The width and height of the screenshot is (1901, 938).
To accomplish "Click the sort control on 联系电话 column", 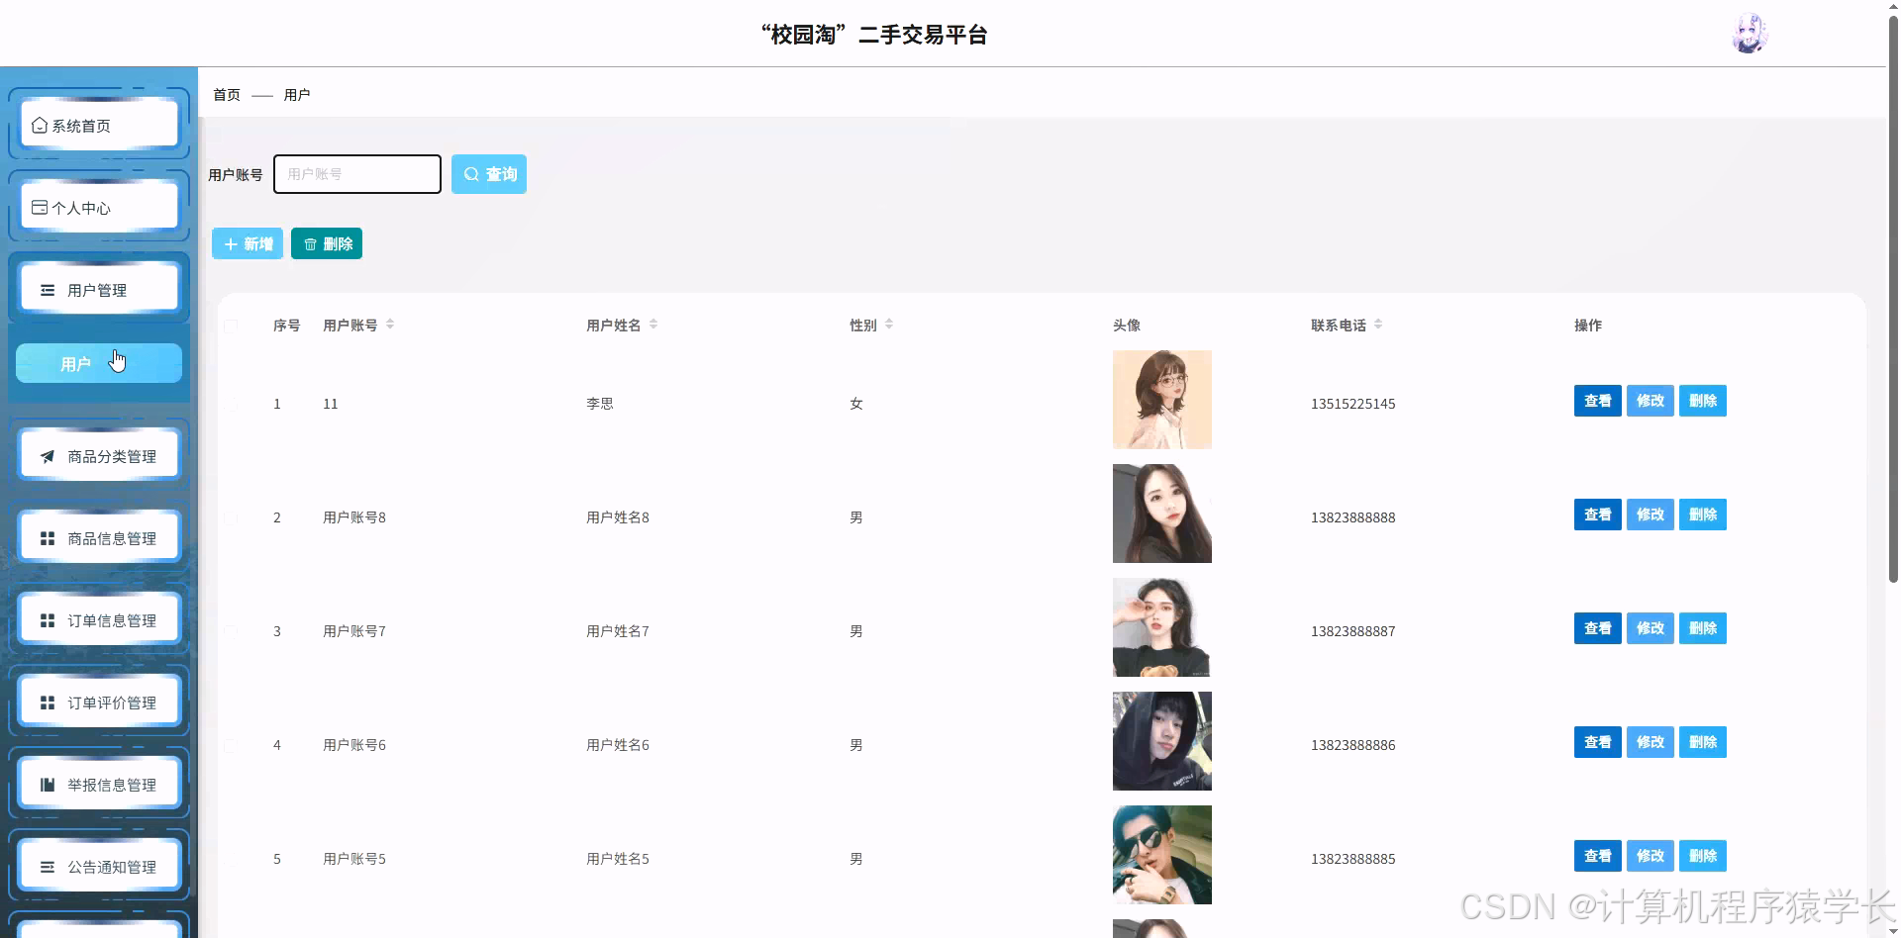I will pyautogui.click(x=1377, y=324).
